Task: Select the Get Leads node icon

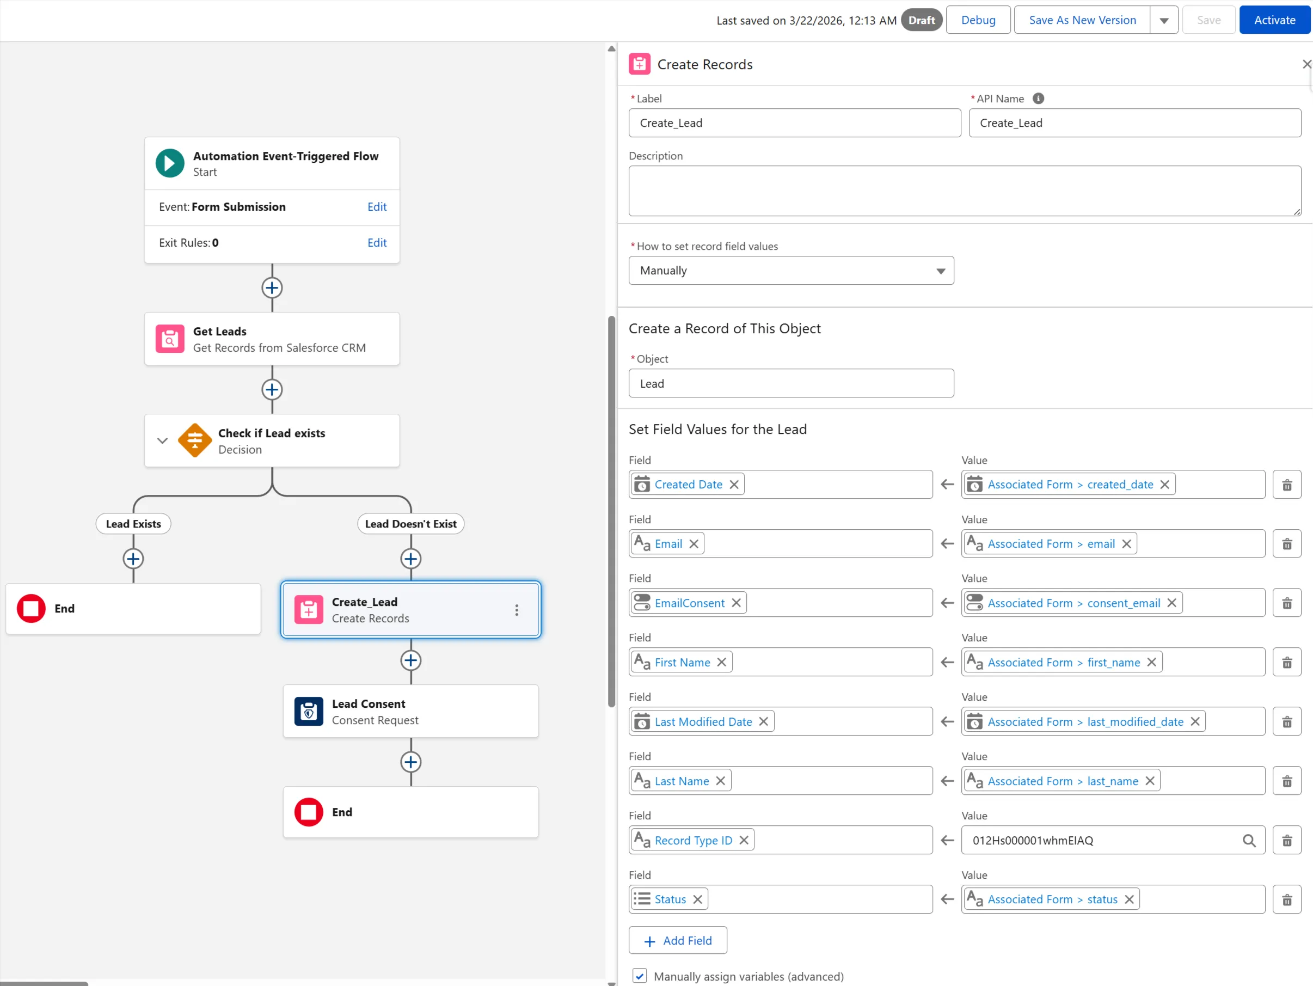Action: click(170, 339)
